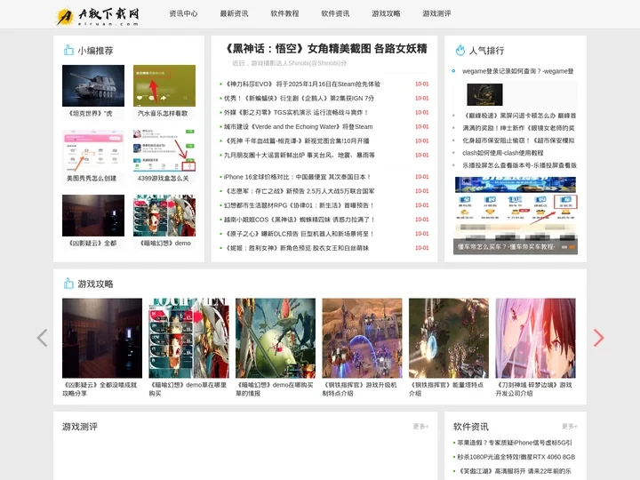Open the 《志愿军：存亡之战》新预告 link
This screenshot has height=480, width=640.
[x=300, y=191]
